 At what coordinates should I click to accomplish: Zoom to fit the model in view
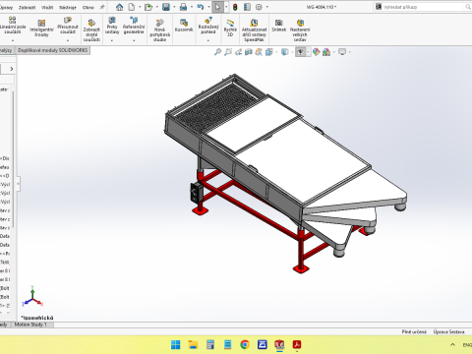point(217,52)
